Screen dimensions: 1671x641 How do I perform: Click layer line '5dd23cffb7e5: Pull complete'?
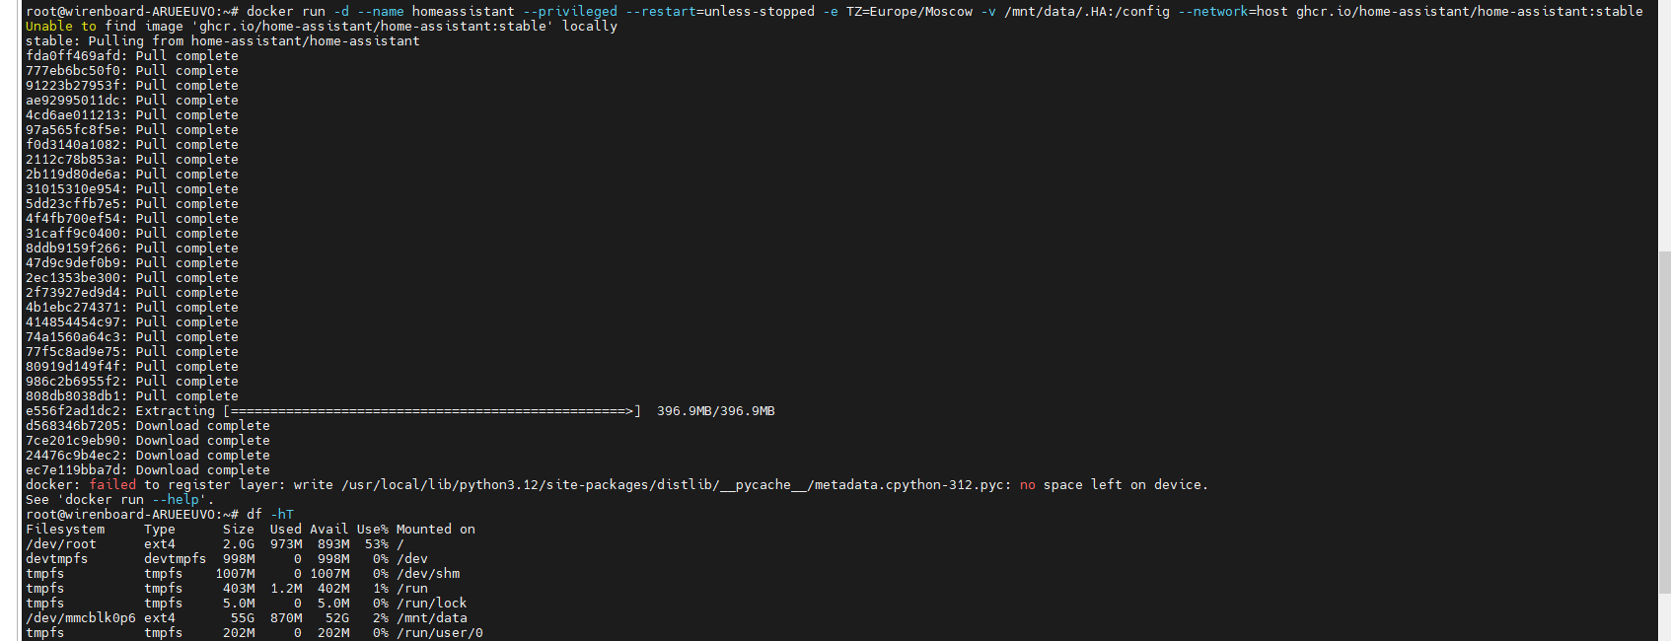click(x=132, y=204)
